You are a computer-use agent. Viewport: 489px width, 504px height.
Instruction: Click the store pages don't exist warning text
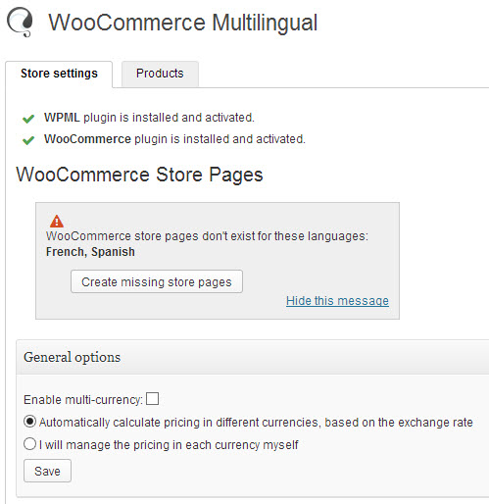pos(207,236)
